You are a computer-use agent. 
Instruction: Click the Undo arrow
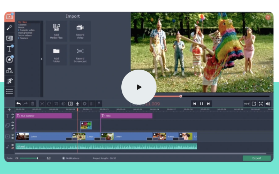[x=18, y=104]
